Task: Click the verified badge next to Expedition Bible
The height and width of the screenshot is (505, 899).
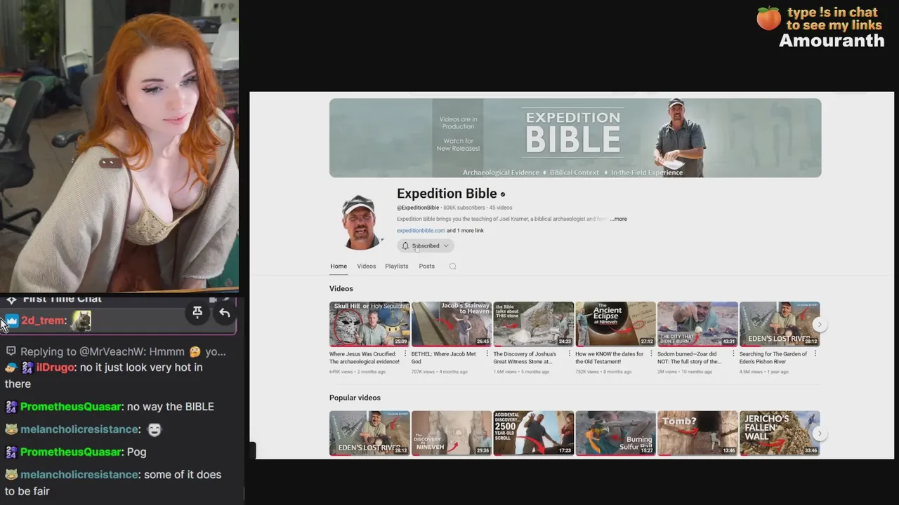Action: (x=502, y=194)
